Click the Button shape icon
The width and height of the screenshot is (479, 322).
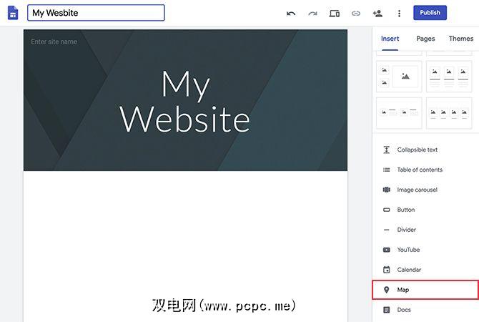(x=387, y=210)
